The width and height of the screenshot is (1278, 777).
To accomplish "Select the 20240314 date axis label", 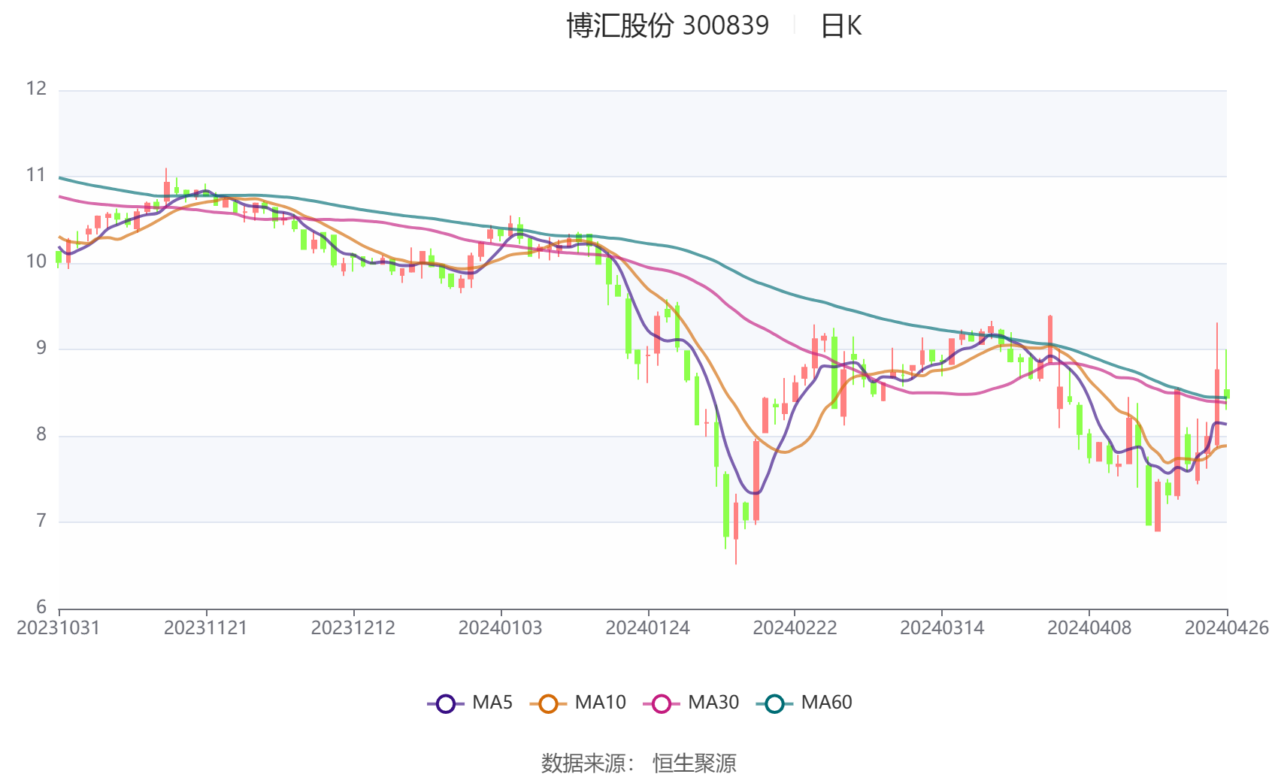I will 942,628.
